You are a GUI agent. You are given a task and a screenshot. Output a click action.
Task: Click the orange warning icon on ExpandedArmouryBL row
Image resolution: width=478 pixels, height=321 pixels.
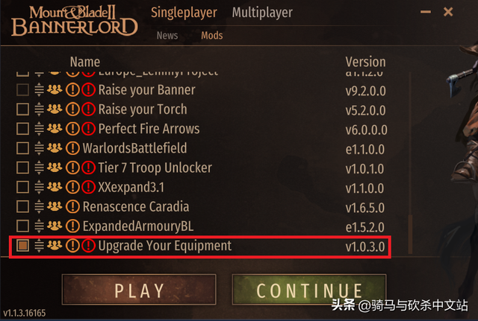click(72, 226)
